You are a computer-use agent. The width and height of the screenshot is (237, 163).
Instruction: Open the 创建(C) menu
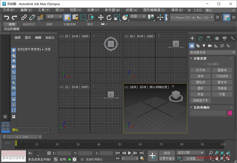[x=93, y=10]
